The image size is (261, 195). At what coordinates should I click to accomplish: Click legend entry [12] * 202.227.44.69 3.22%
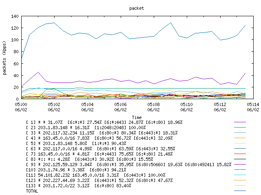click(100, 180)
